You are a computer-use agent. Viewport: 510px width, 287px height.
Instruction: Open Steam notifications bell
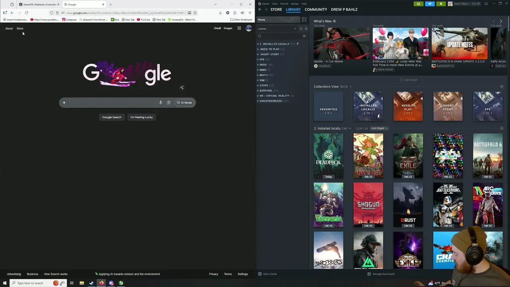coord(441,4)
